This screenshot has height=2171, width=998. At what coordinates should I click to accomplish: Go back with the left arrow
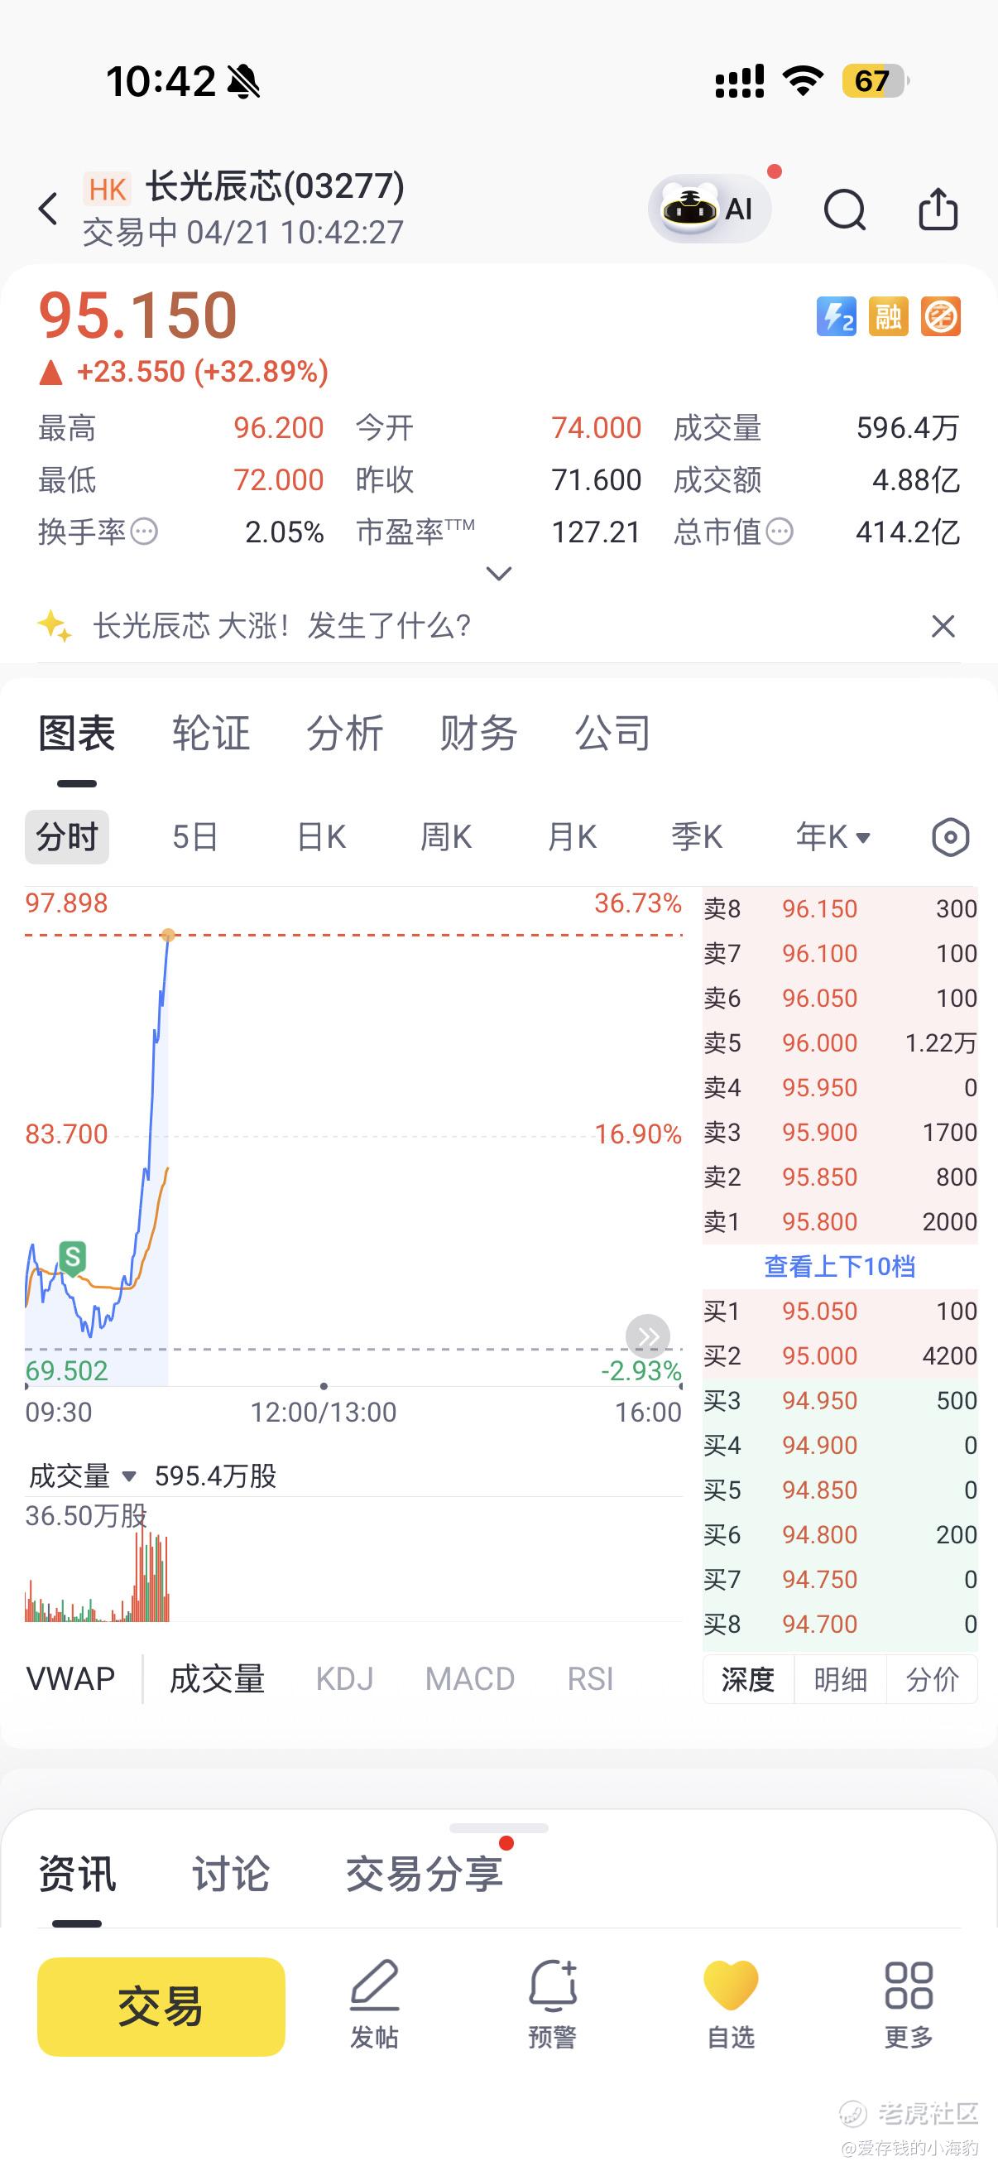coord(49,209)
